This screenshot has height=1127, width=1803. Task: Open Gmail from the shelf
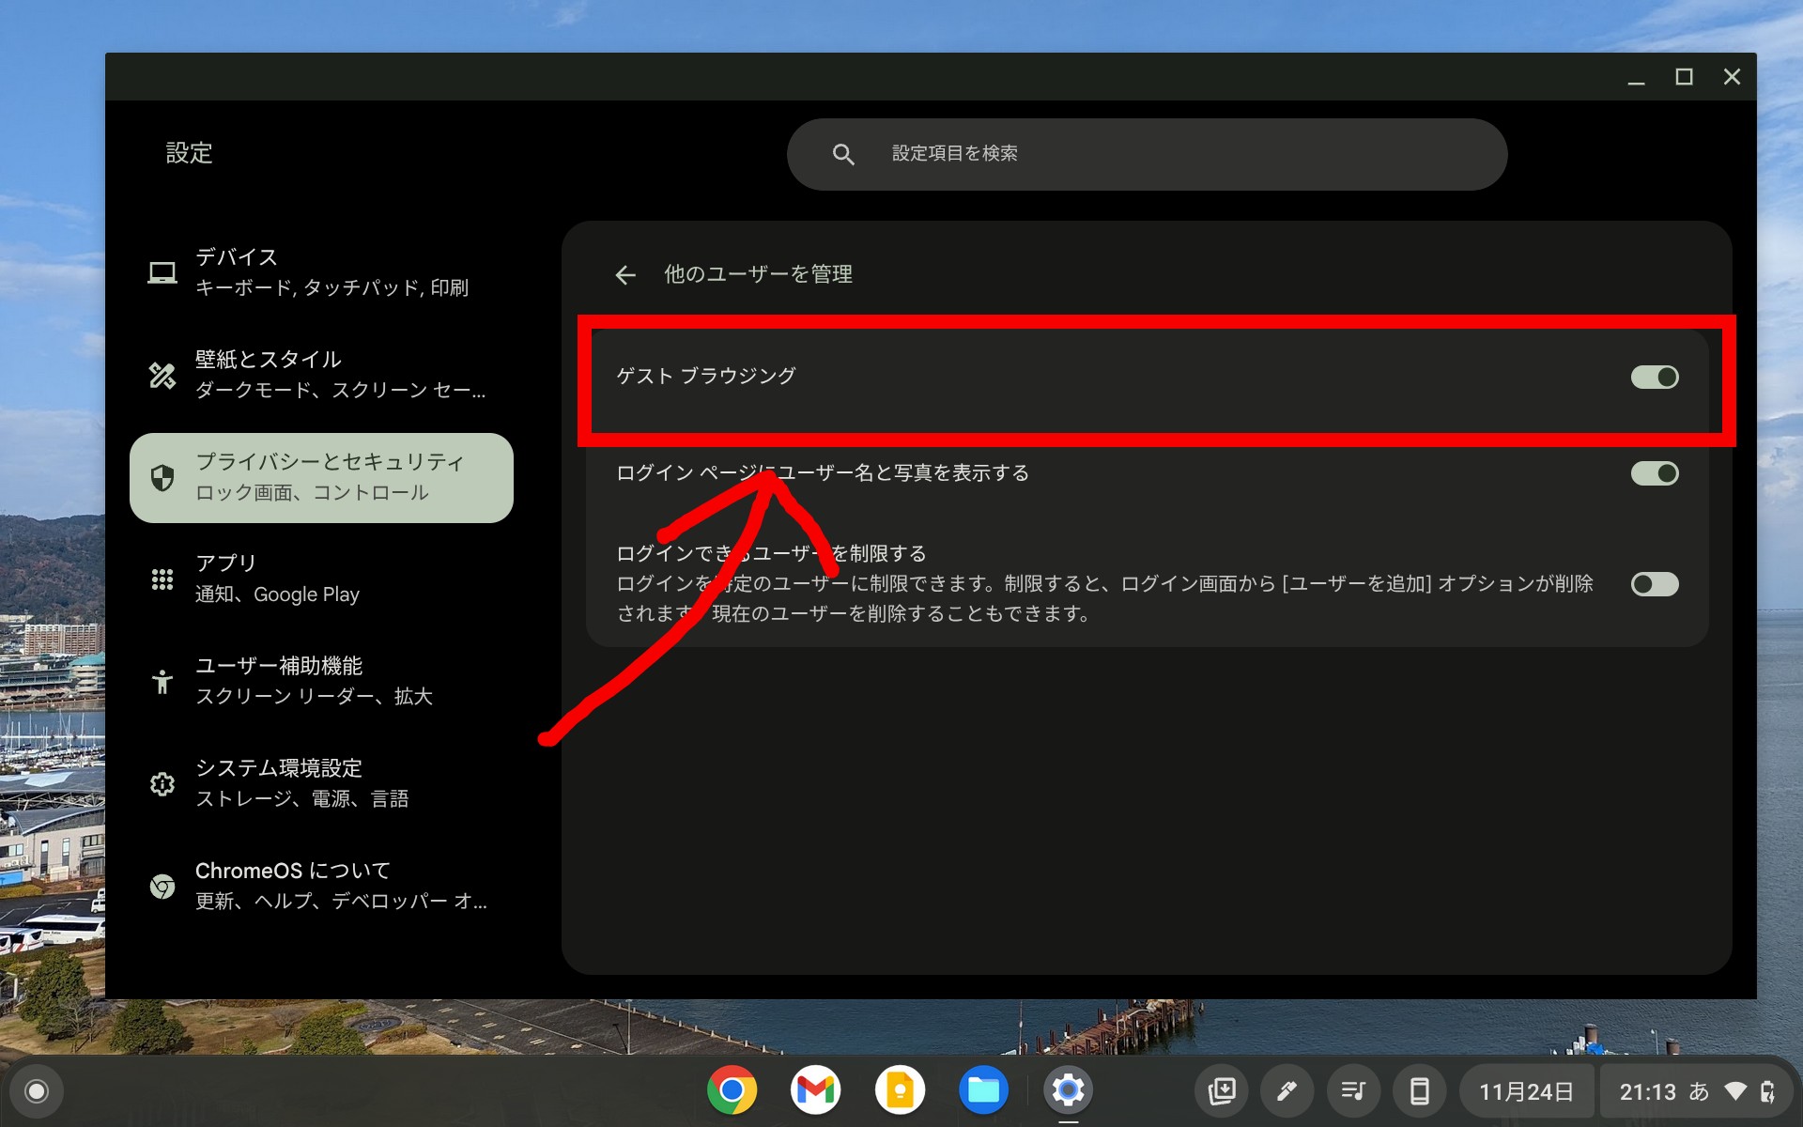coord(815,1090)
